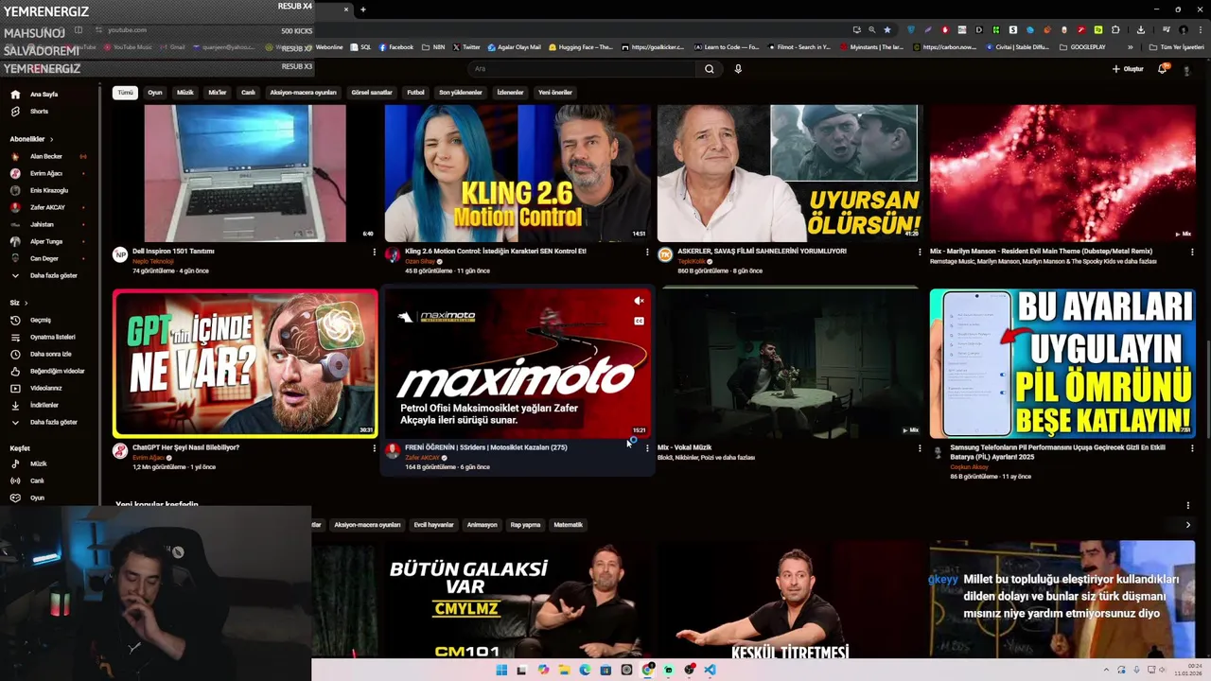
Task: Select the Müzik filter chip
Action: 185,93
